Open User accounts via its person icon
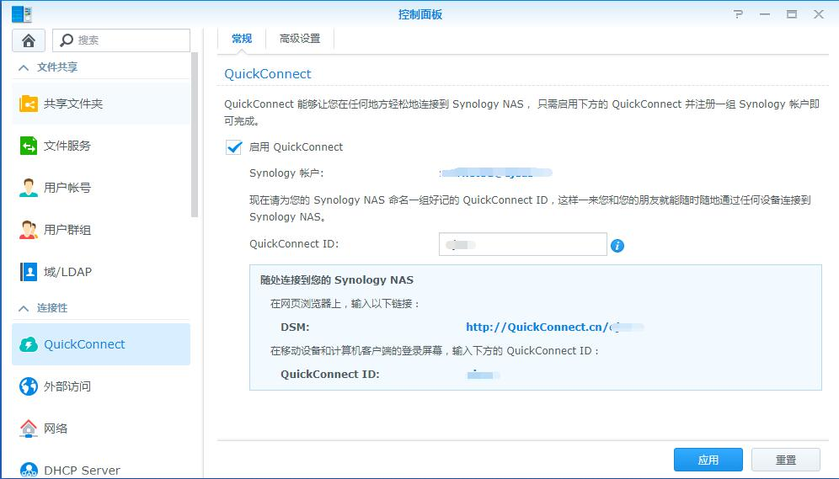Image resolution: width=839 pixels, height=479 pixels. 29,188
